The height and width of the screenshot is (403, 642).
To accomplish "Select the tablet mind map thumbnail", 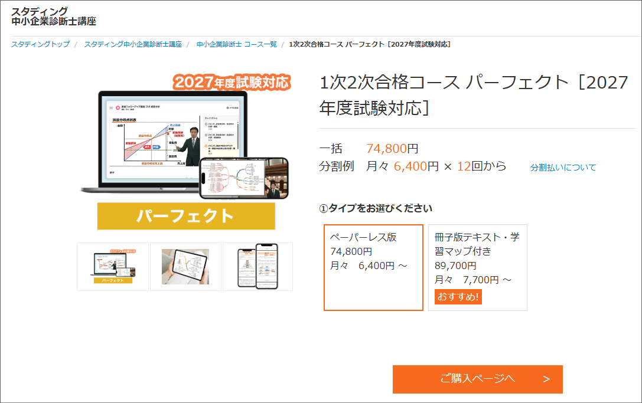I will (x=185, y=267).
